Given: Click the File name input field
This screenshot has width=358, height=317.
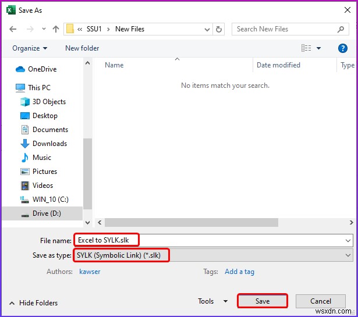Looking at the screenshot, I should click(x=213, y=240).
